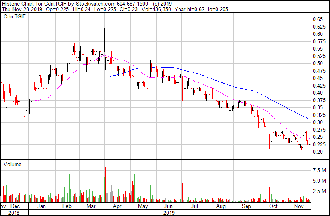The height and width of the screenshot is (216, 330).
Task: Select the Jun month label
Action: [168, 206]
